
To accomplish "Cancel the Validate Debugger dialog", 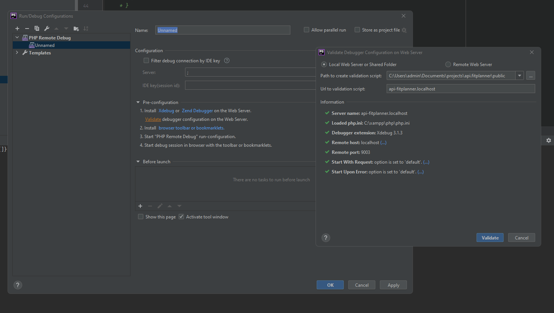I will (x=522, y=238).
